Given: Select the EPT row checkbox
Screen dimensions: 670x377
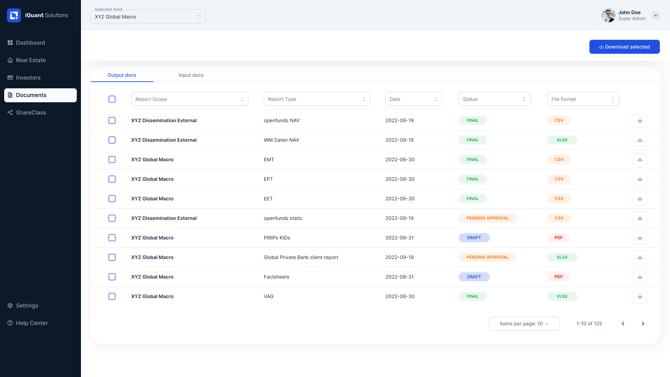Looking at the screenshot, I should [x=112, y=179].
